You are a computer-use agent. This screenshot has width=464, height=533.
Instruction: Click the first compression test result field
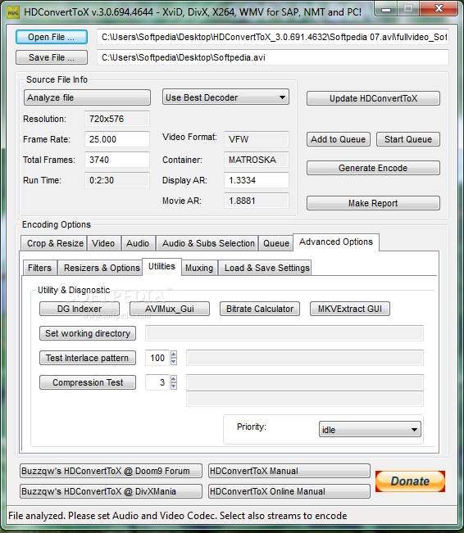305,382
